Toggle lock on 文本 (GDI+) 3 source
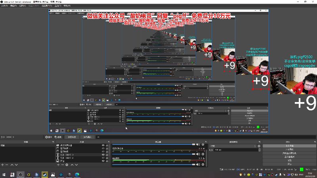Screen dimensions: 317x178 point(107,155)
